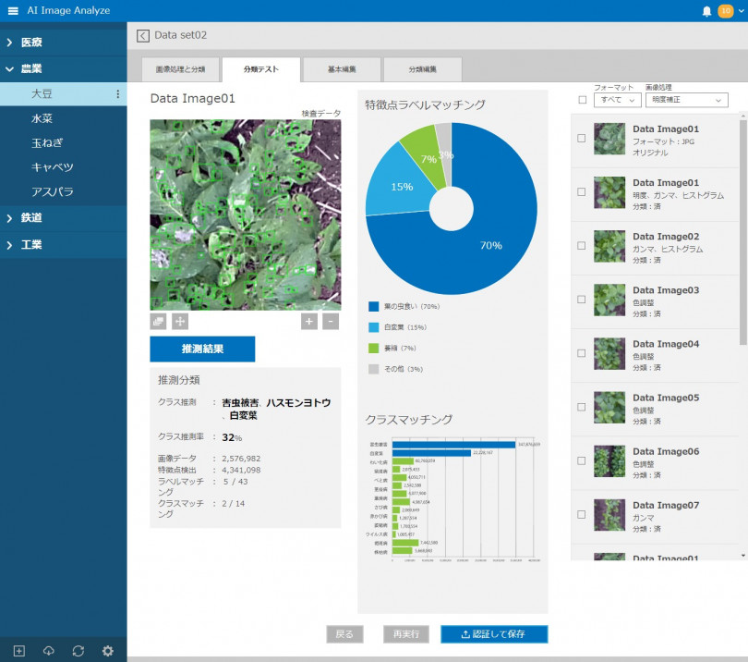Click the layers icon under the image
Image resolution: width=748 pixels, height=662 pixels.
pyautogui.click(x=158, y=321)
